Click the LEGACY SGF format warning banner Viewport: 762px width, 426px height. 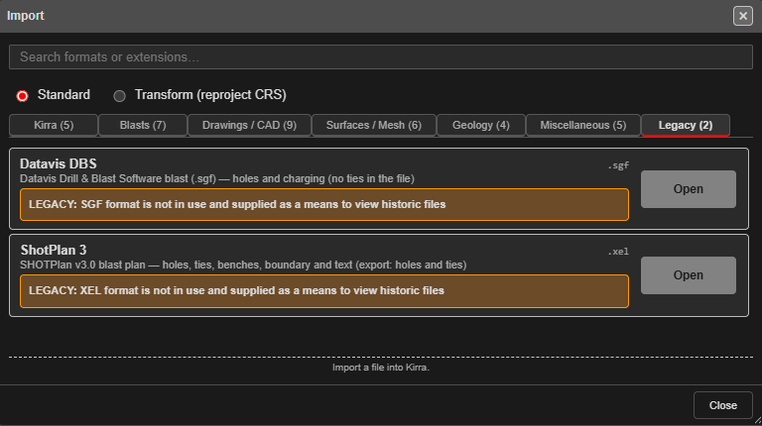point(324,205)
